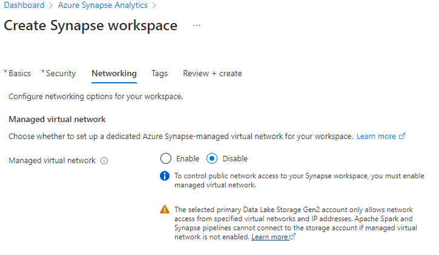Screen dimensions: 439x255
Task: Open Learn more link about managed virtual network
Action: coord(376,137)
